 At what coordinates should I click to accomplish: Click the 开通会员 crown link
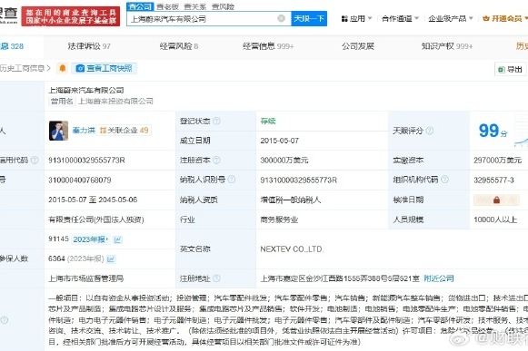(504, 18)
